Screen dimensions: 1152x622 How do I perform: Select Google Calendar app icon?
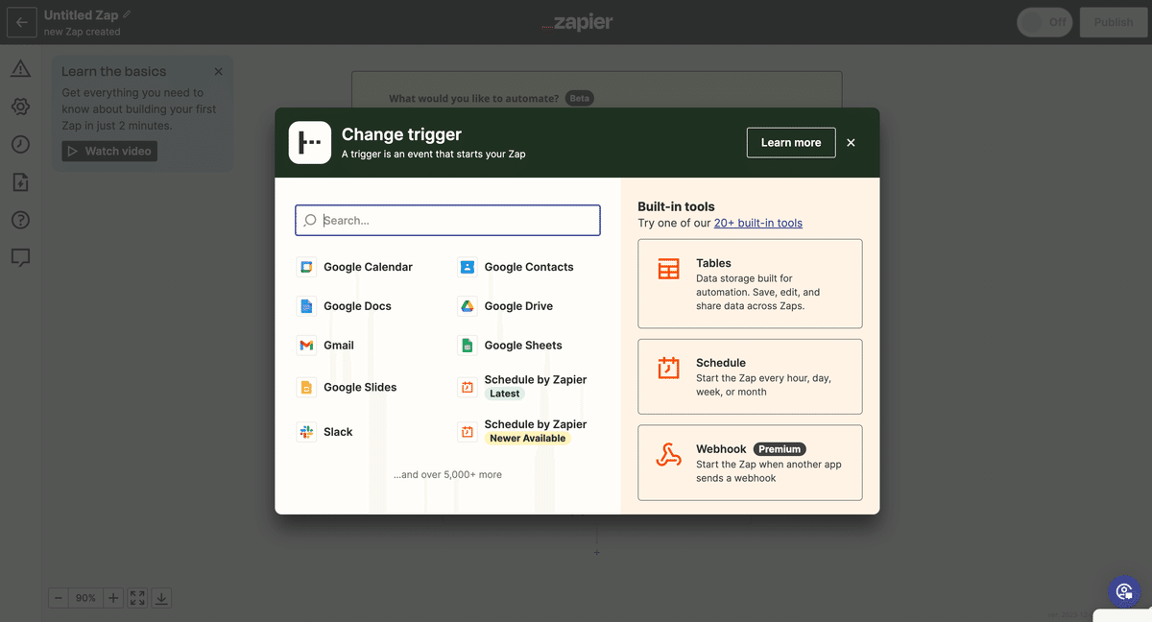[x=306, y=267]
